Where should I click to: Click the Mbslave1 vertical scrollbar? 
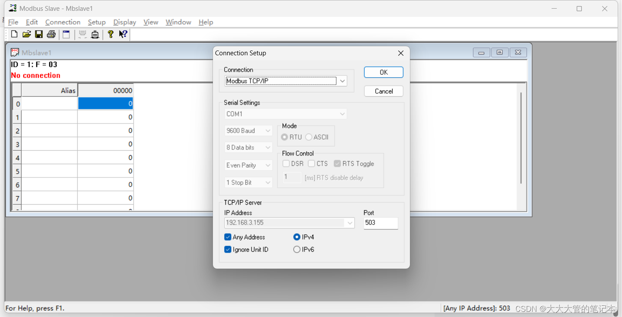click(x=521, y=137)
